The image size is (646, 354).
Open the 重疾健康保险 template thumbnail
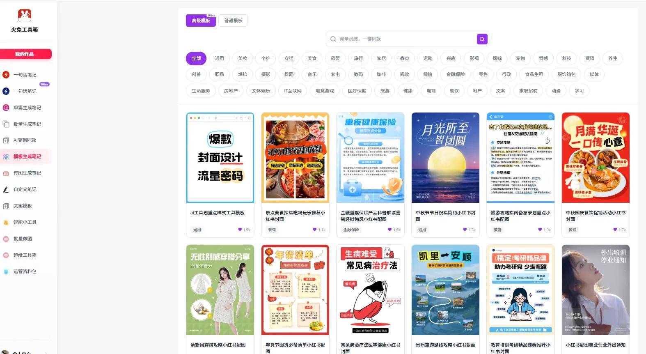370,158
